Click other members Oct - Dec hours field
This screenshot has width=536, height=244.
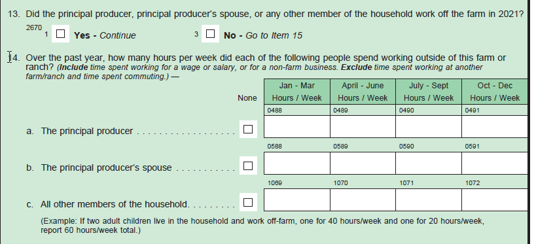[495, 200]
